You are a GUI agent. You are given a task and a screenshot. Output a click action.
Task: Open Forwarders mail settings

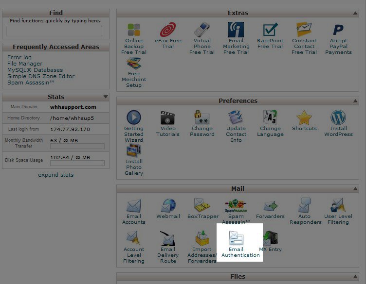pos(270,208)
